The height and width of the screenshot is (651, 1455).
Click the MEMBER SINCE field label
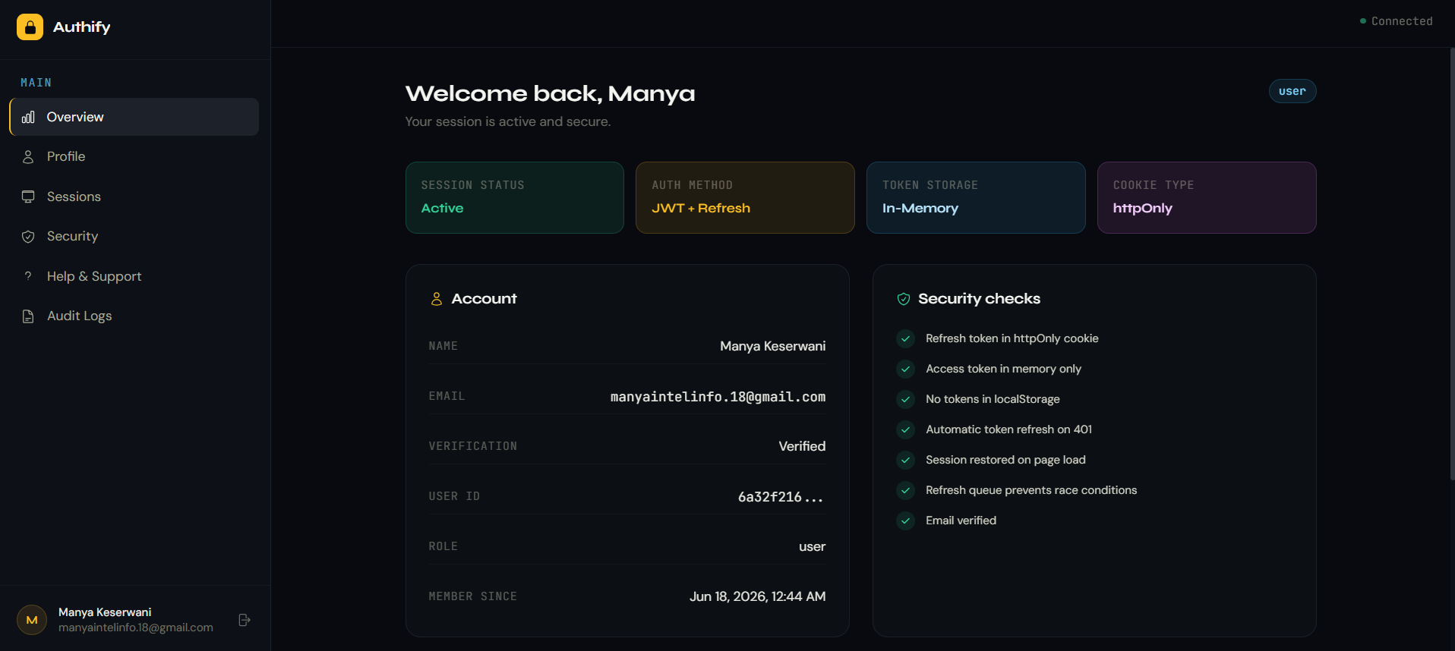[472, 596]
